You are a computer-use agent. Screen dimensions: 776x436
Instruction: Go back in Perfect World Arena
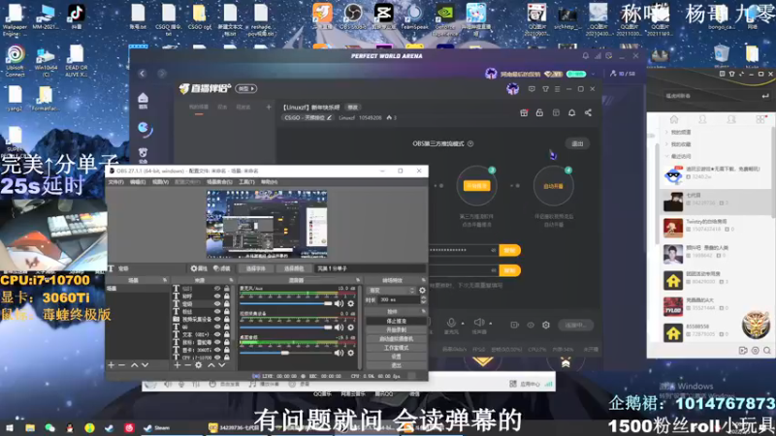[x=142, y=74]
